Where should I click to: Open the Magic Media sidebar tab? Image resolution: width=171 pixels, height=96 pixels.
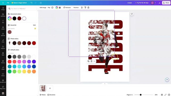[3, 87]
